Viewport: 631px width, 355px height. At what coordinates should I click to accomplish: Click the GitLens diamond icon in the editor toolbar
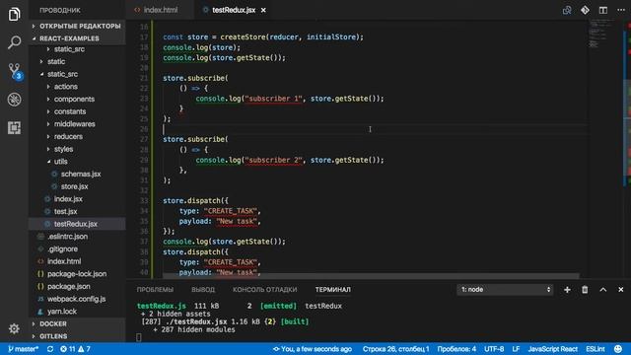click(585, 10)
